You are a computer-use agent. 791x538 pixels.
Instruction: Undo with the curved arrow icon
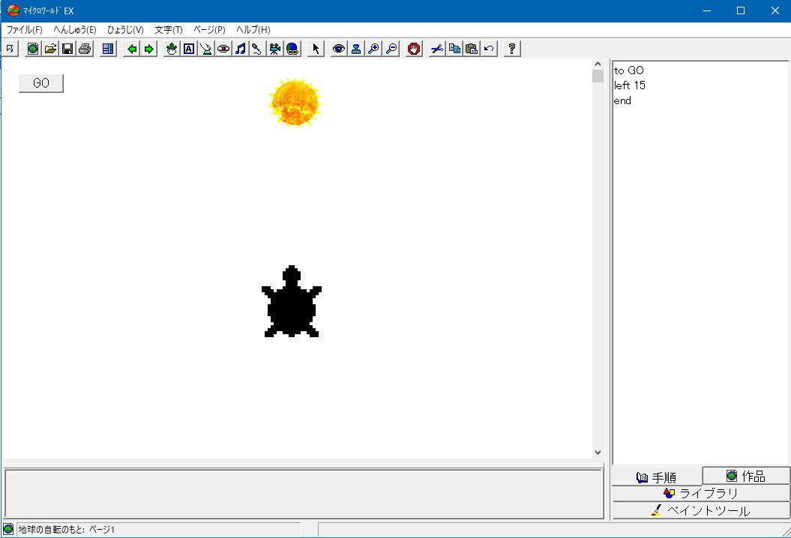click(x=489, y=49)
